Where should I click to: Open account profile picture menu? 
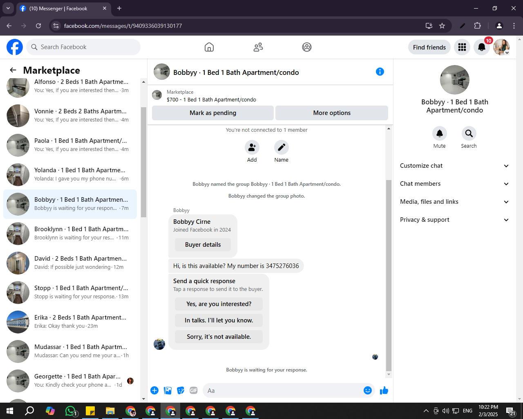pyautogui.click(x=501, y=47)
